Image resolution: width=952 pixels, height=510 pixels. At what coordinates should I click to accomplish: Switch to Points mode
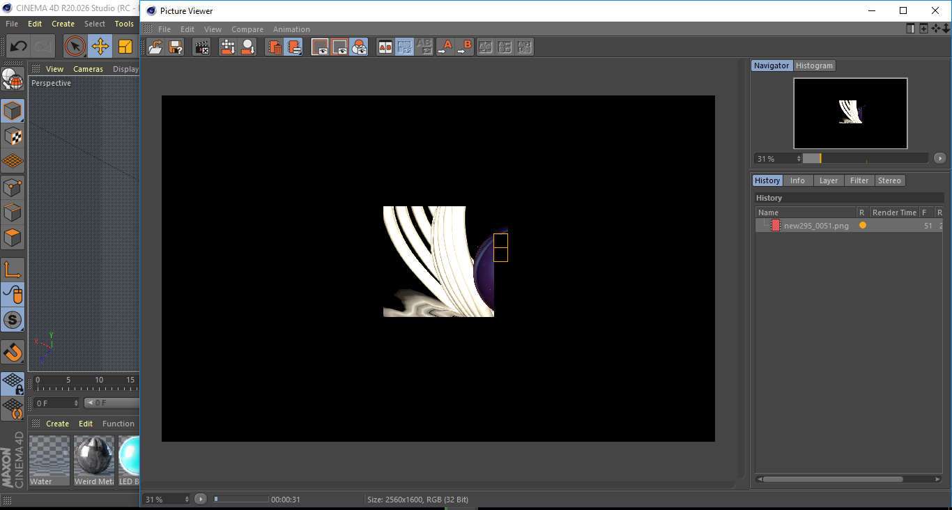tap(13, 187)
